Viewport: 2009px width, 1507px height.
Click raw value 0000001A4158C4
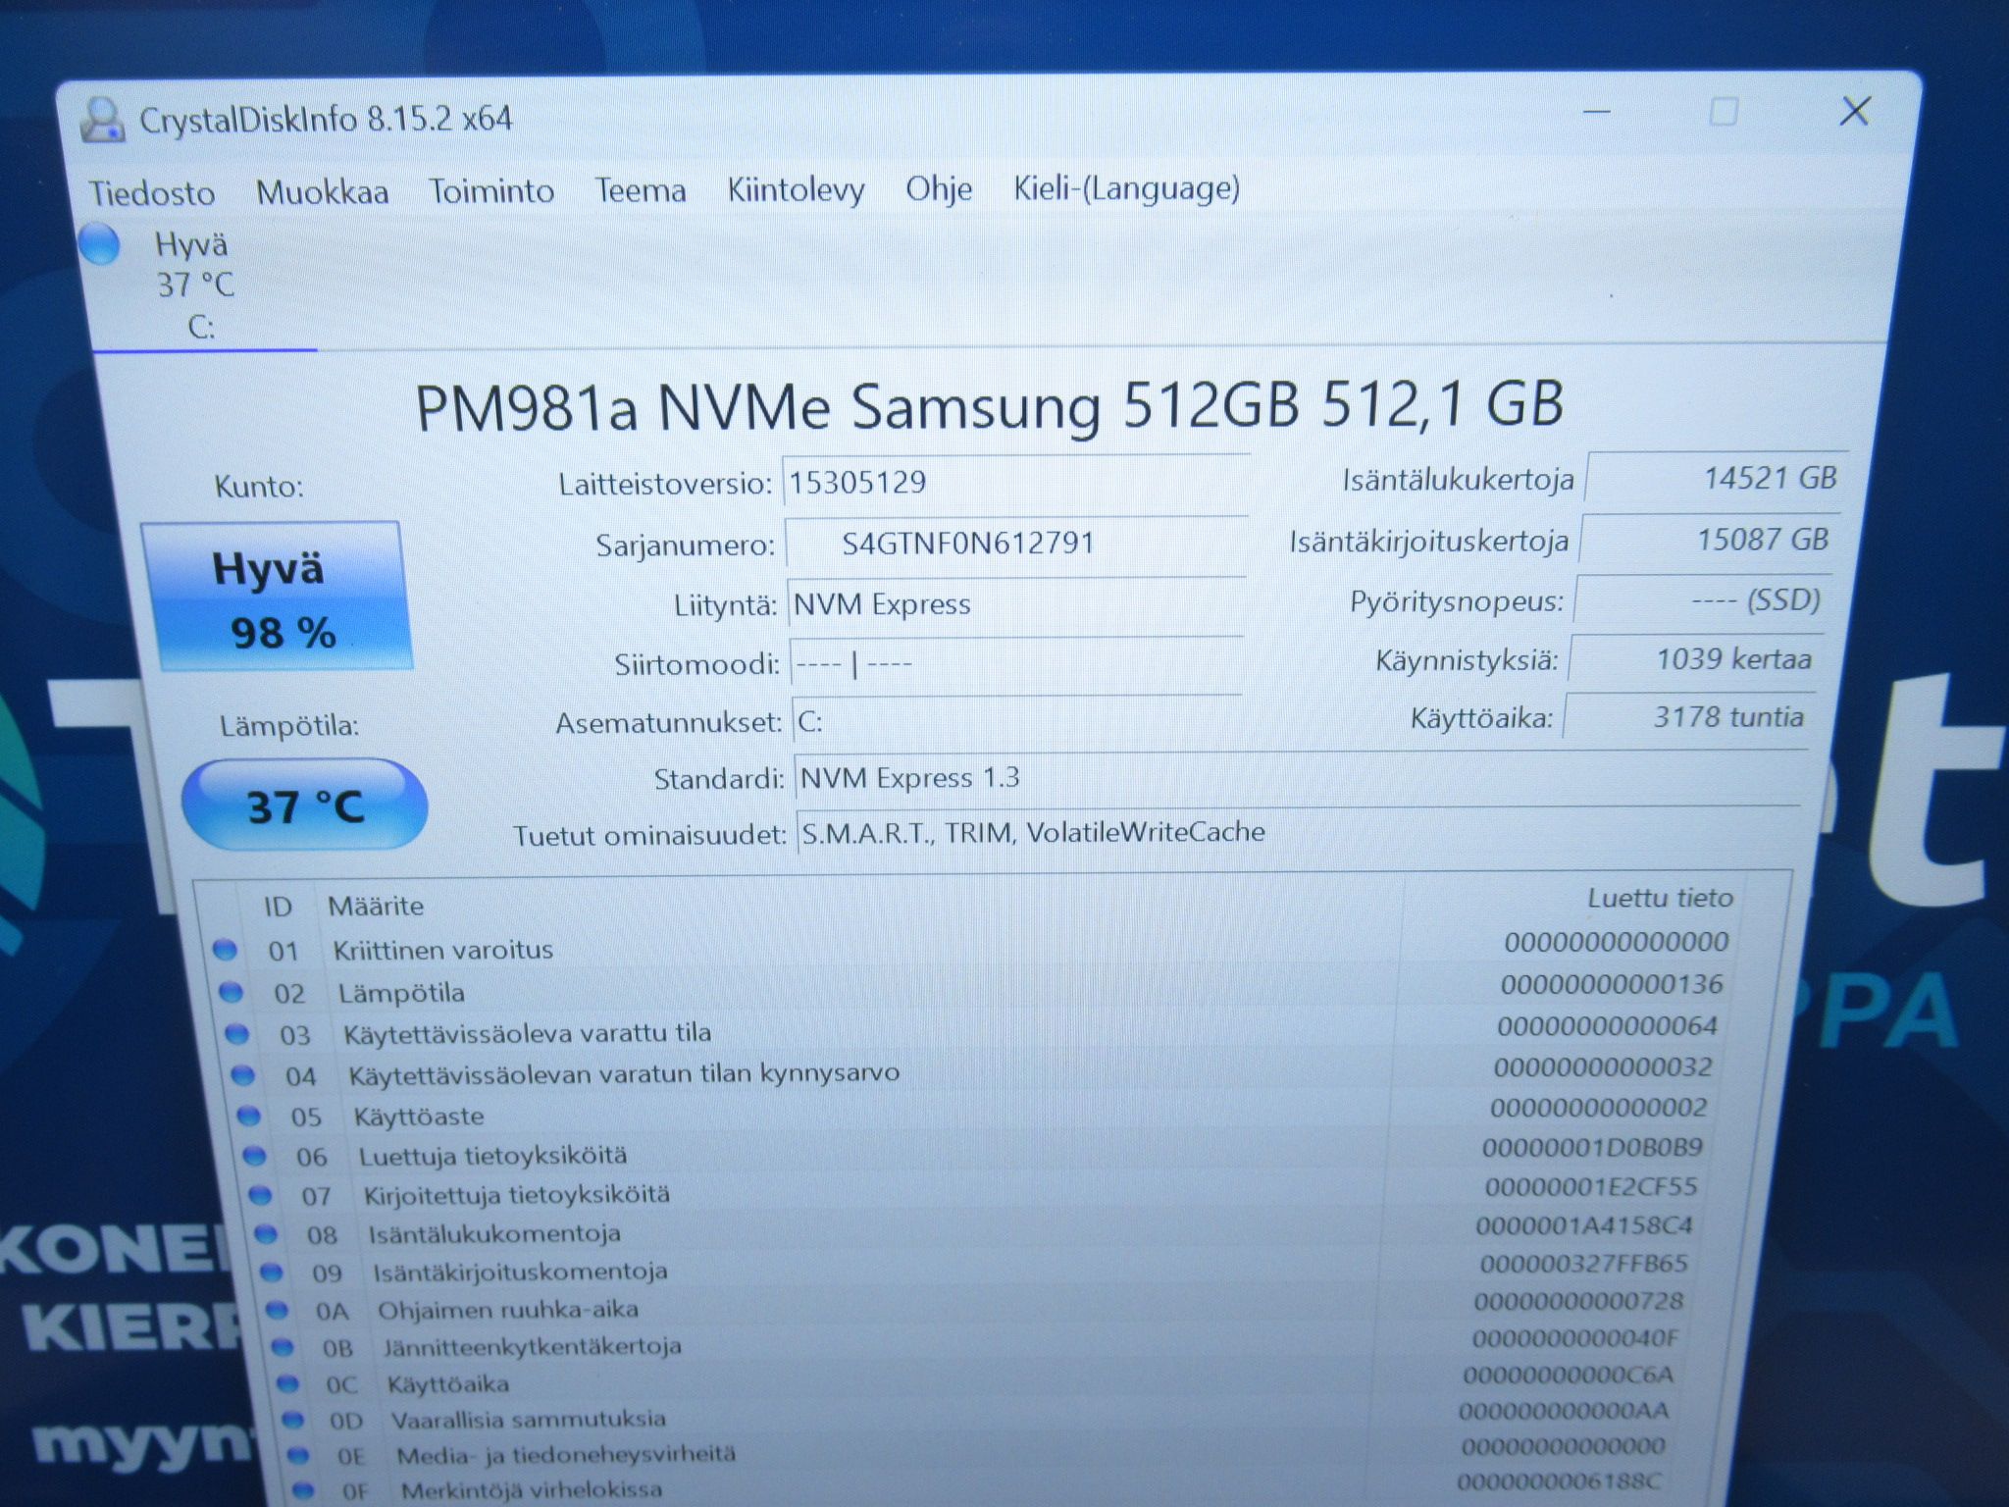[1584, 1225]
